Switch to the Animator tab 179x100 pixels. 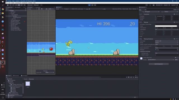tap(37, 7)
